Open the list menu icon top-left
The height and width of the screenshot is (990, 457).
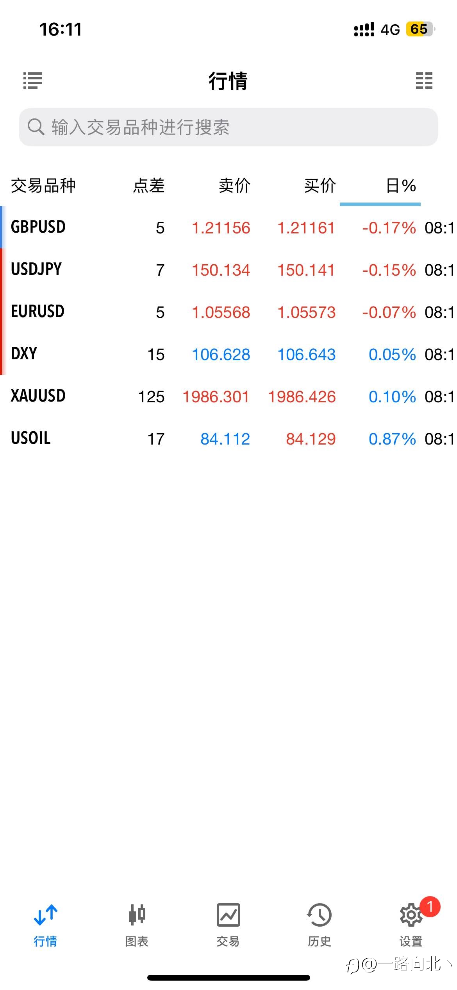click(33, 81)
